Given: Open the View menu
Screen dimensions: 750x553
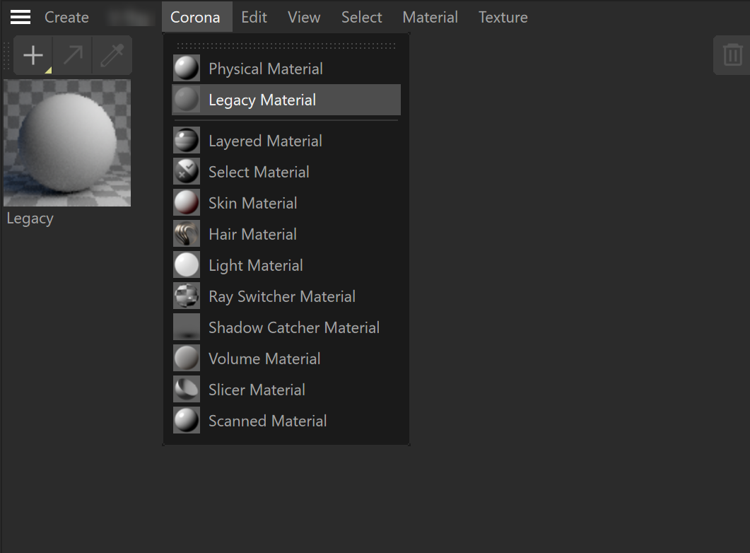Looking at the screenshot, I should tap(304, 17).
